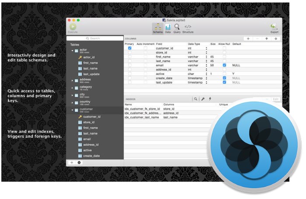Click the Name header in indexes

[128, 105]
